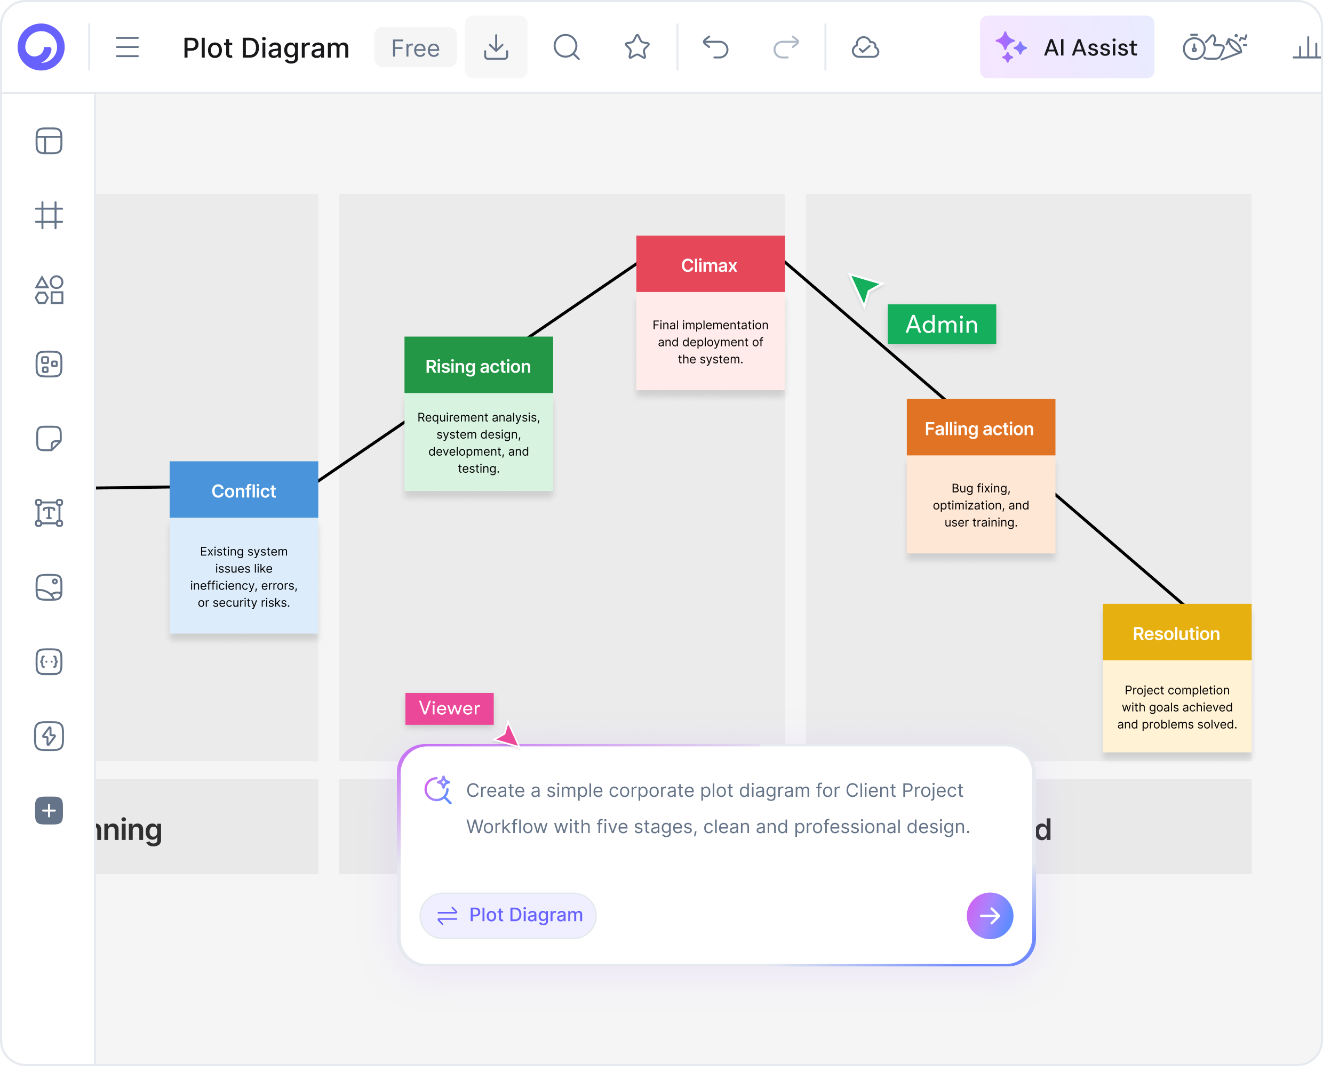Image resolution: width=1323 pixels, height=1066 pixels.
Task: Select the text box tool
Action: pyautogui.click(x=49, y=513)
